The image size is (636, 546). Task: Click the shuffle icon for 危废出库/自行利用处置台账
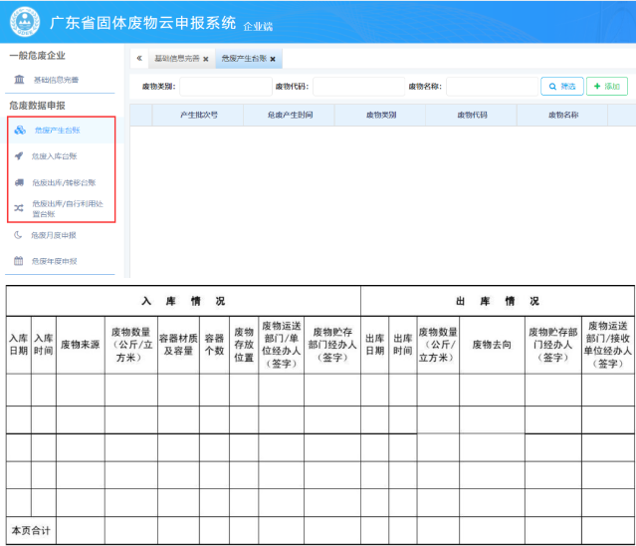point(19,208)
